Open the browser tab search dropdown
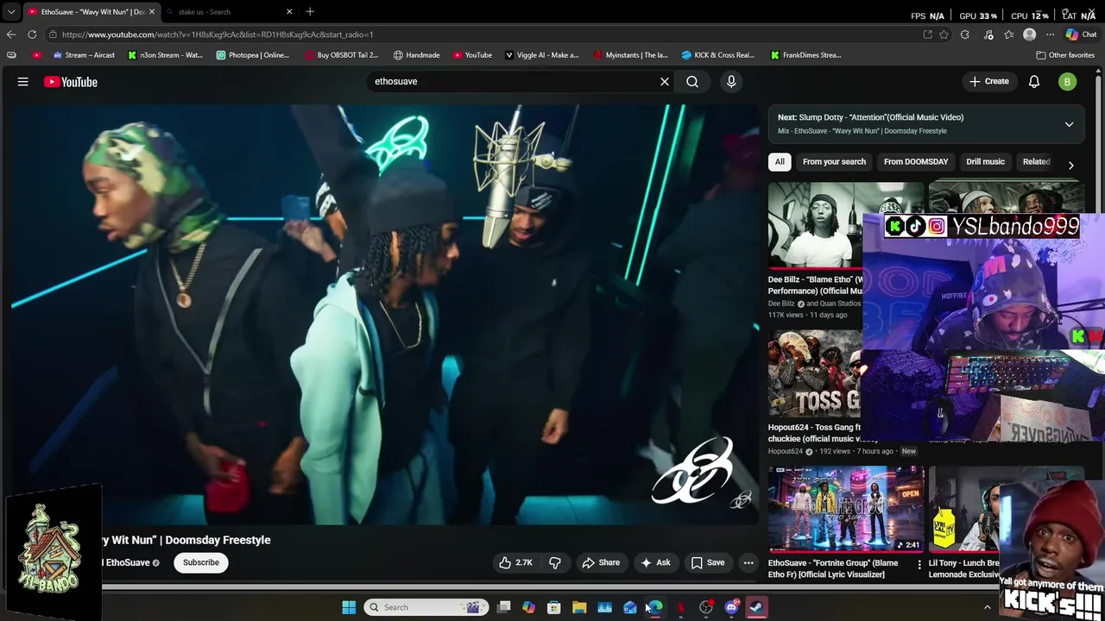 tap(11, 12)
